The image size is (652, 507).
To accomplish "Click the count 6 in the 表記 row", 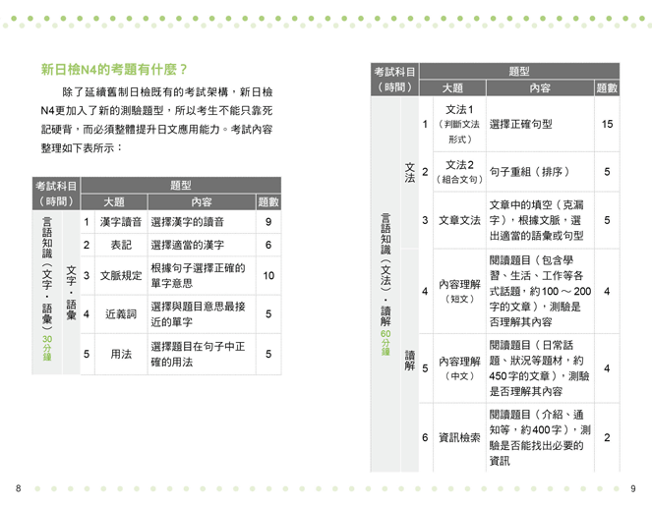I will [268, 245].
